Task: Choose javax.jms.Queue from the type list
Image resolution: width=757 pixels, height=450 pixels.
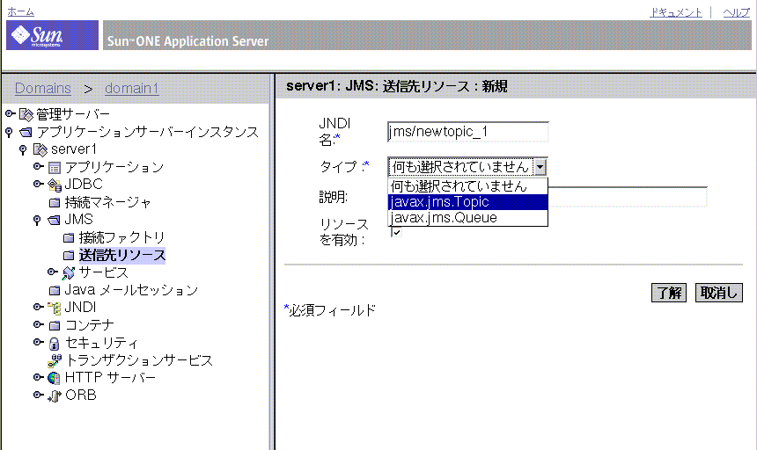Action: coord(467,218)
